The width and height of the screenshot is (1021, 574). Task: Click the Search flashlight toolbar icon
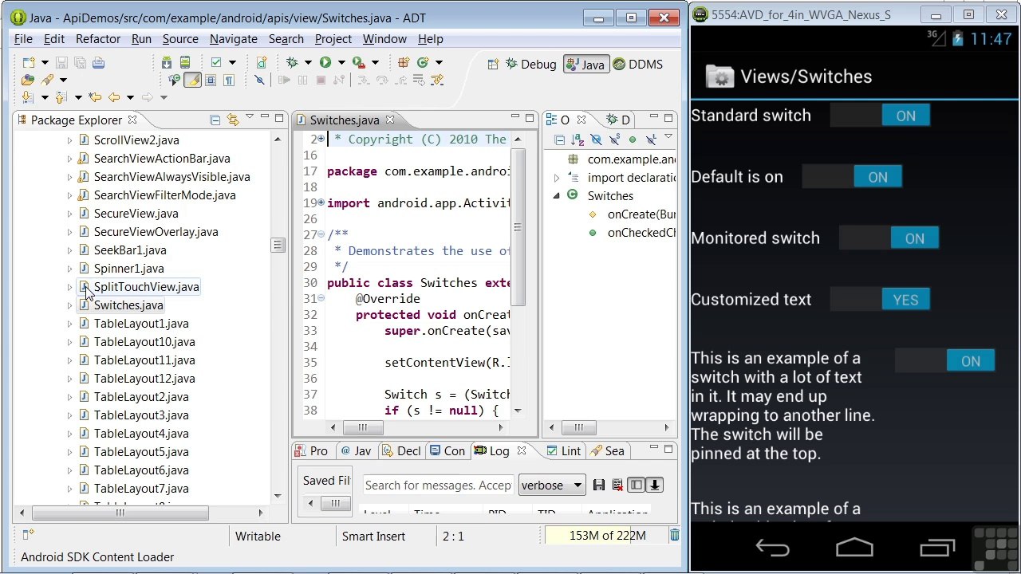point(47,80)
